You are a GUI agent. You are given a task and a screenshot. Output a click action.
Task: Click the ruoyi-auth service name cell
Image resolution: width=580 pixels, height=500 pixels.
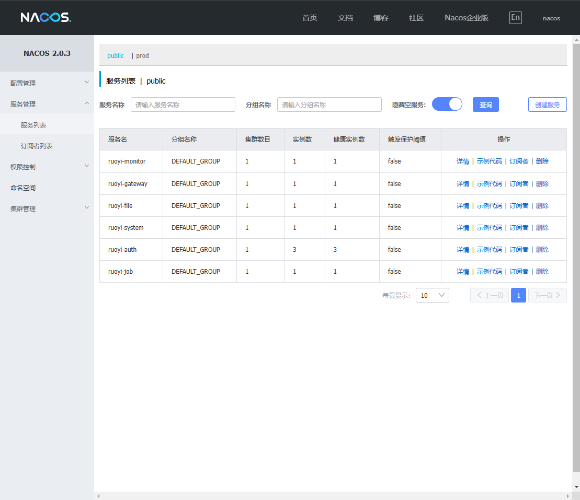(x=131, y=249)
